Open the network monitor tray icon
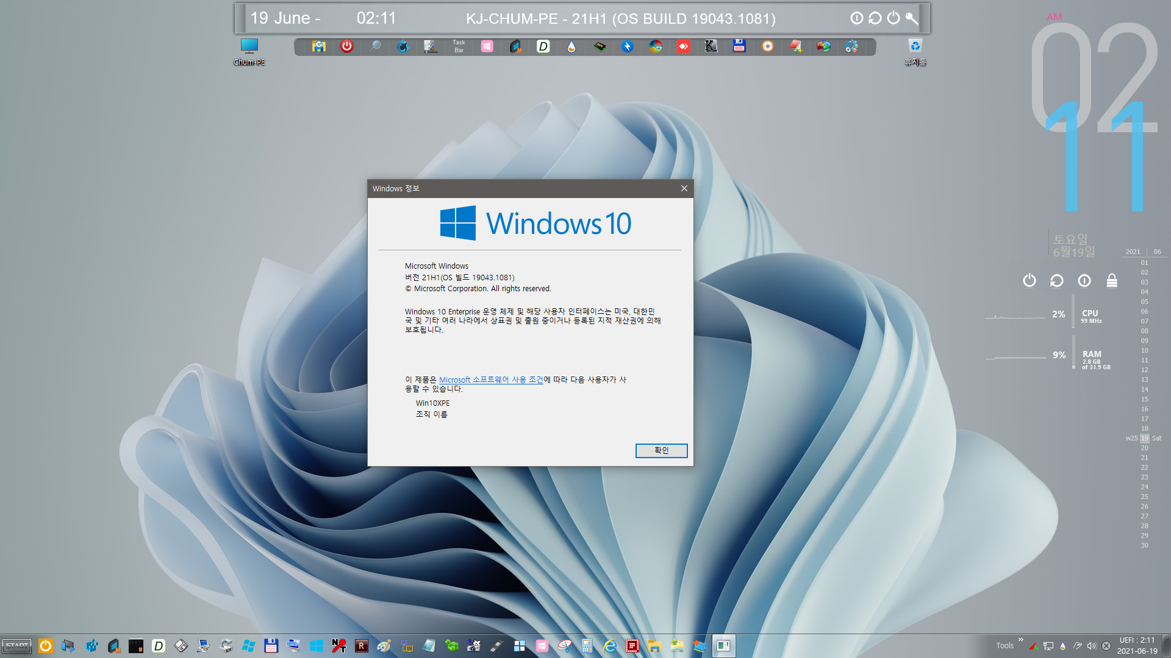Image resolution: width=1171 pixels, height=658 pixels. 1048,646
